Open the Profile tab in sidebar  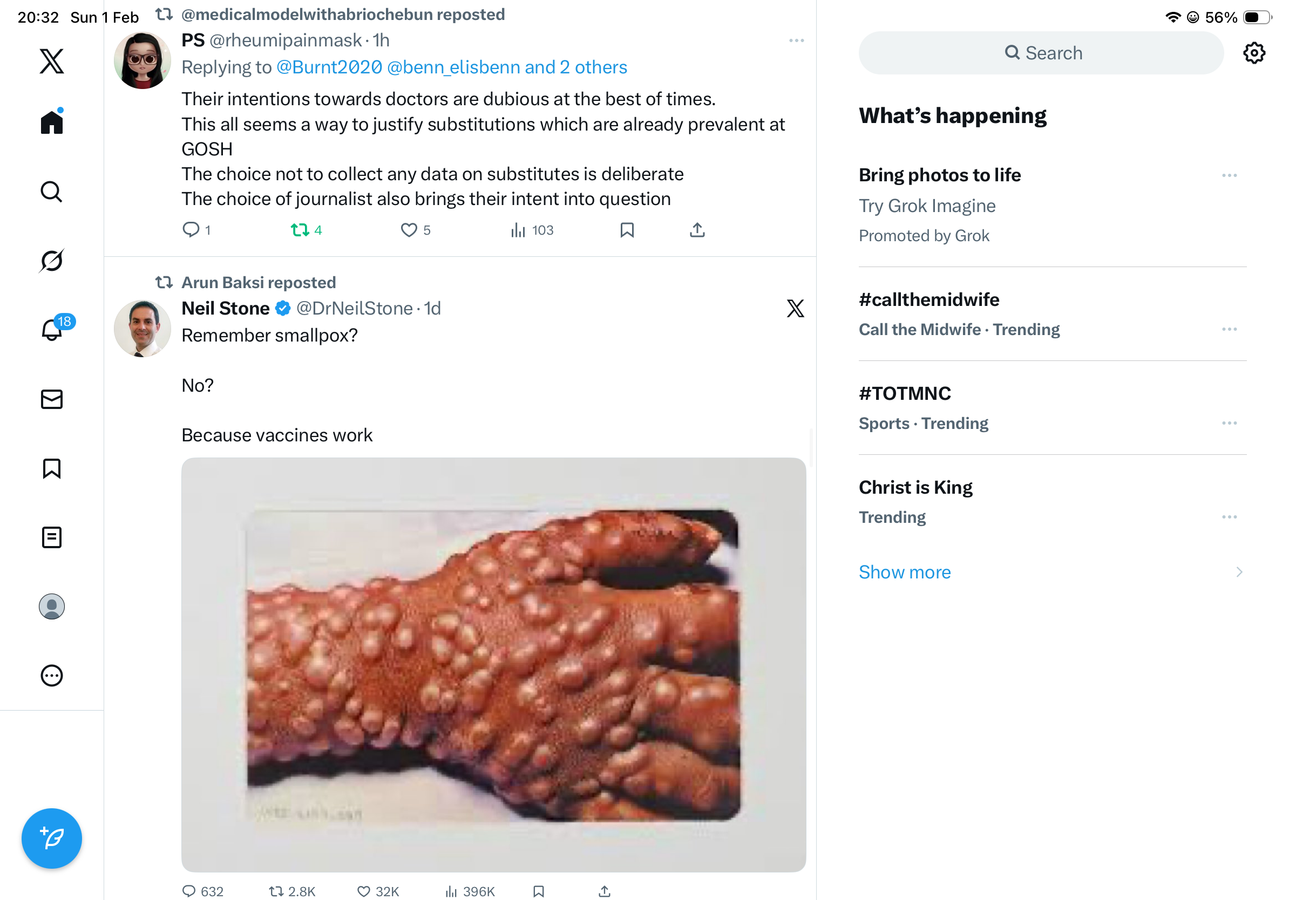pos(52,606)
